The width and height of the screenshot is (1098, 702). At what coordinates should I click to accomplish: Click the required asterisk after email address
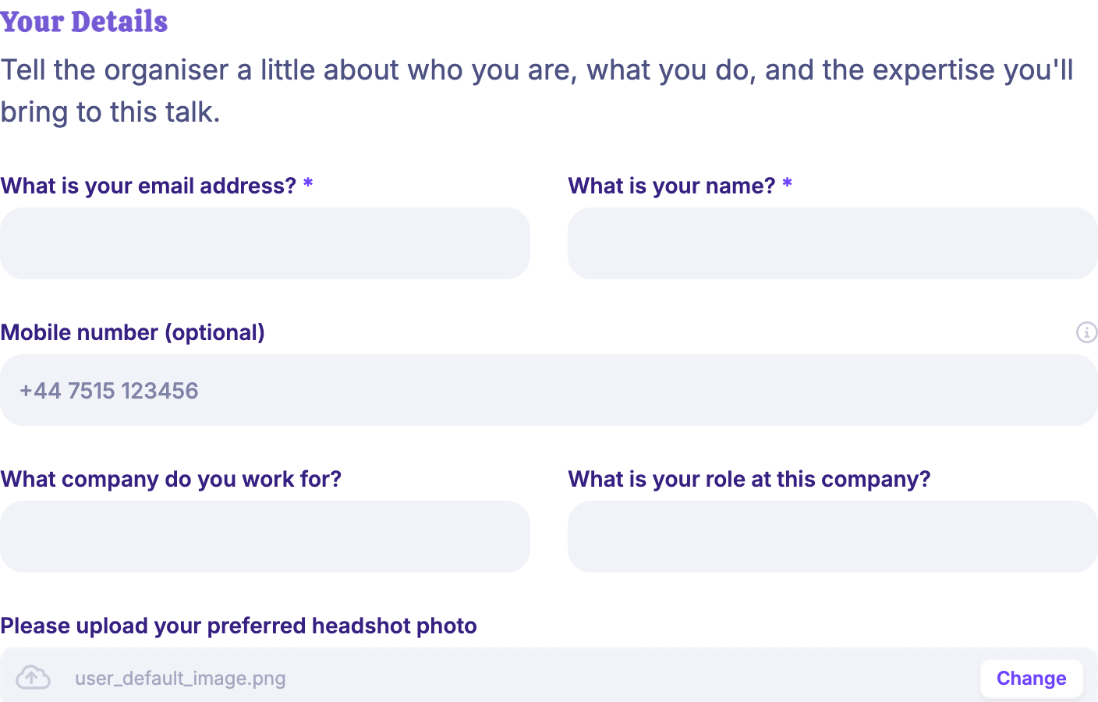308,184
